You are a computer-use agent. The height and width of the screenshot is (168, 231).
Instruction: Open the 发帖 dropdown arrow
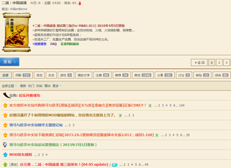click(x=15, y=62)
